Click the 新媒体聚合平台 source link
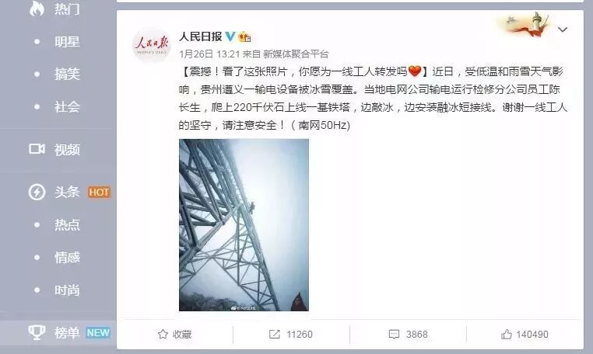 click(296, 54)
